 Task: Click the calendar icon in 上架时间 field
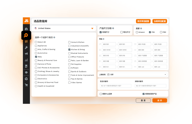pos(108,75)
